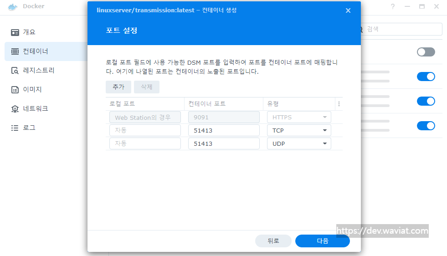This screenshot has width=447, height=256.
Task: Open the 레지스트리 registry section
Action: [x=38, y=71]
